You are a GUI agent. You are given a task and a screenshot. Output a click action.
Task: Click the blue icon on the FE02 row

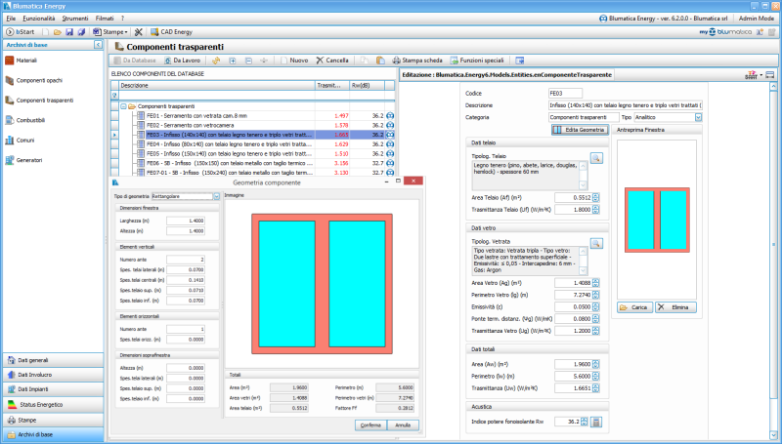tap(390, 125)
